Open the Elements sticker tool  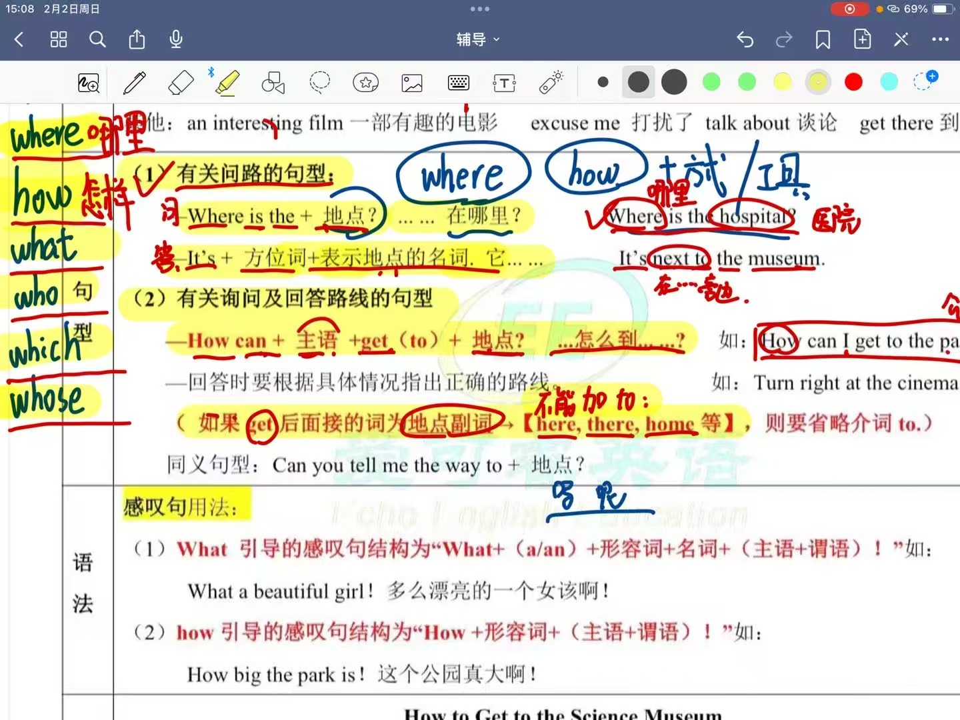pos(365,83)
